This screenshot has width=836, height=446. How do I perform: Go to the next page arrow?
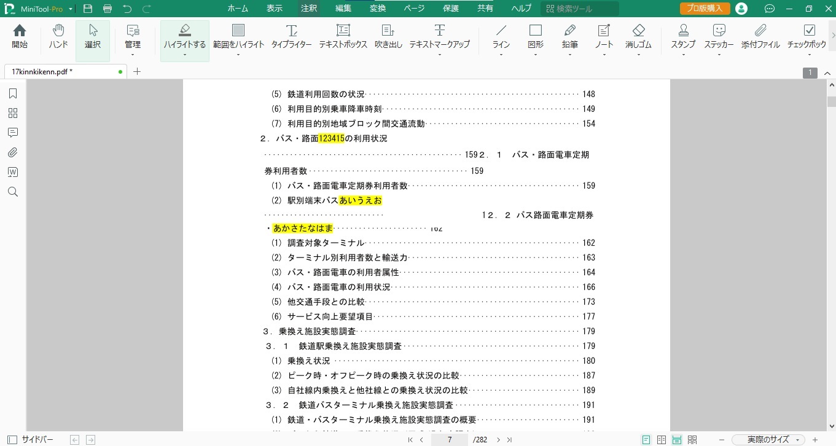tap(498, 439)
